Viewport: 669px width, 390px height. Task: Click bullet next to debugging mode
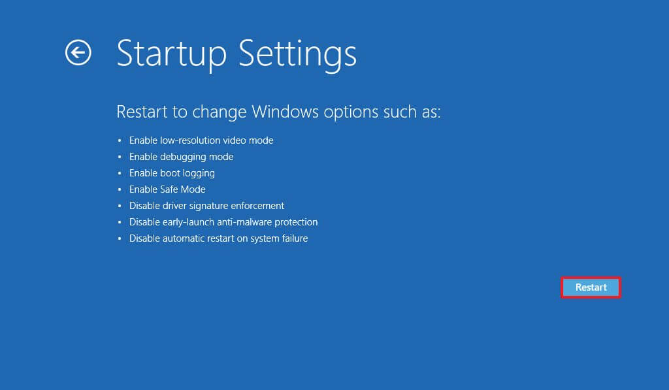[x=120, y=157]
